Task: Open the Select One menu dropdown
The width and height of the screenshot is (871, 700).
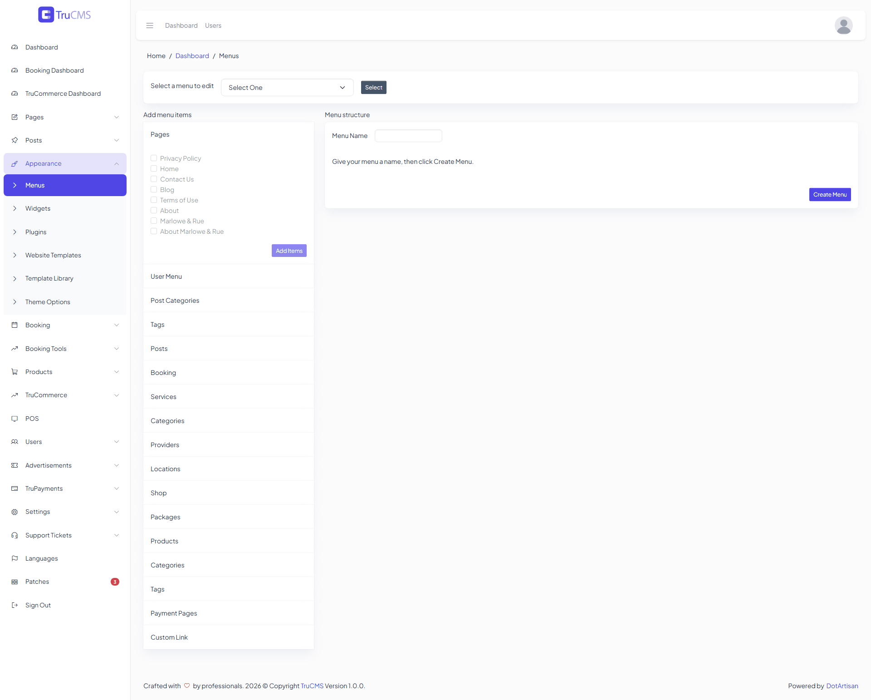Action: click(287, 88)
